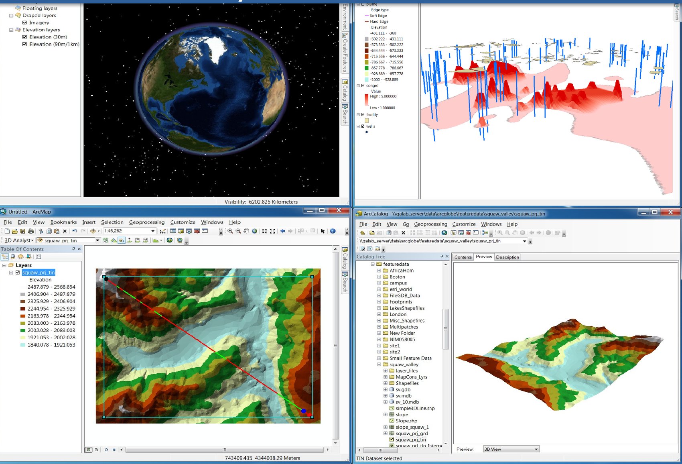
Task: Select the Pan hand tool in ArcMap
Action: click(x=246, y=231)
